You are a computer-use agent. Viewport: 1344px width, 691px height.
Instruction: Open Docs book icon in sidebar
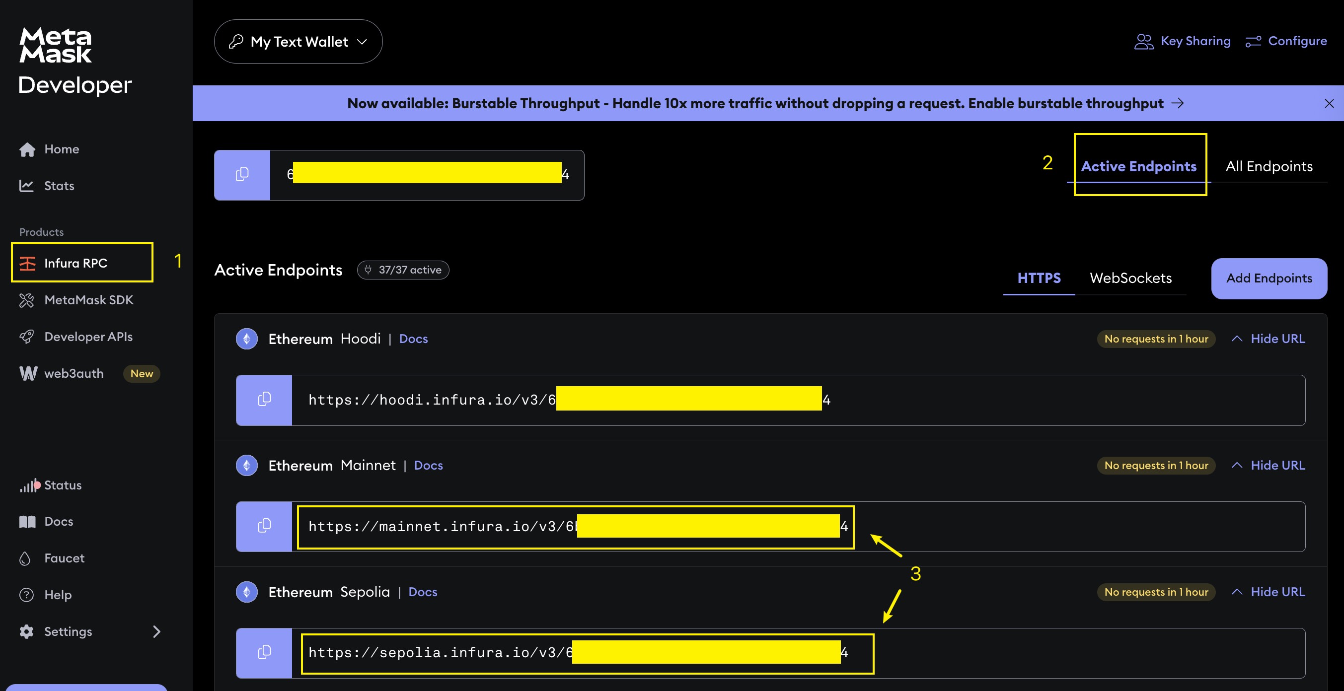pyautogui.click(x=27, y=522)
